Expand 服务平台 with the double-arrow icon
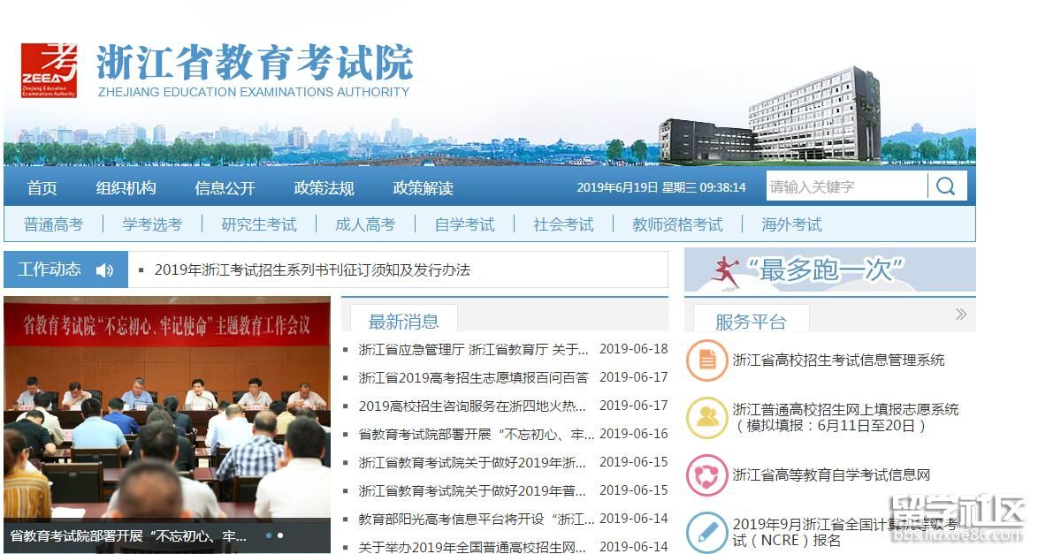Screen dimensions: 1038x554 click(x=960, y=315)
